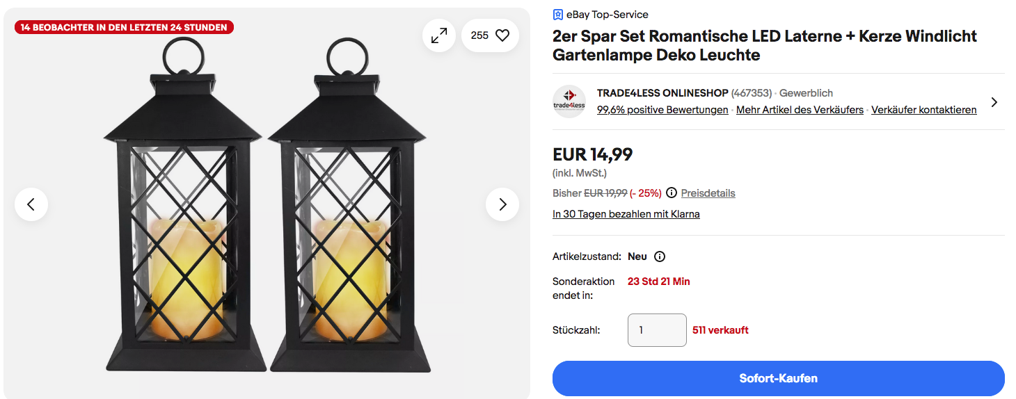Open the Preisdetails link
Viewport: 1016px width, 399px height.
(708, 193)
